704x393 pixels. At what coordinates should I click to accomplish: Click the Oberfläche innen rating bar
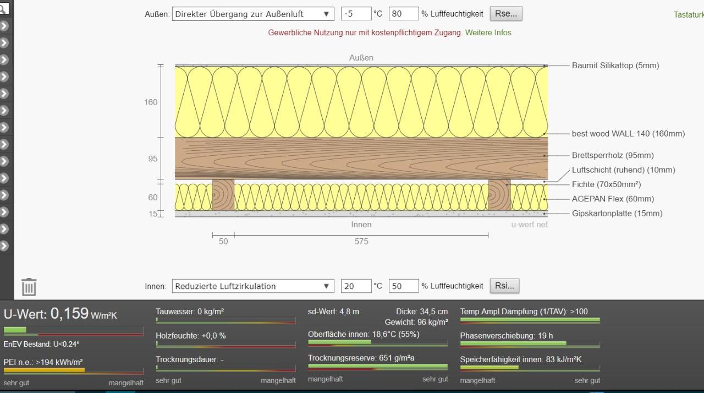coord(378,343)
